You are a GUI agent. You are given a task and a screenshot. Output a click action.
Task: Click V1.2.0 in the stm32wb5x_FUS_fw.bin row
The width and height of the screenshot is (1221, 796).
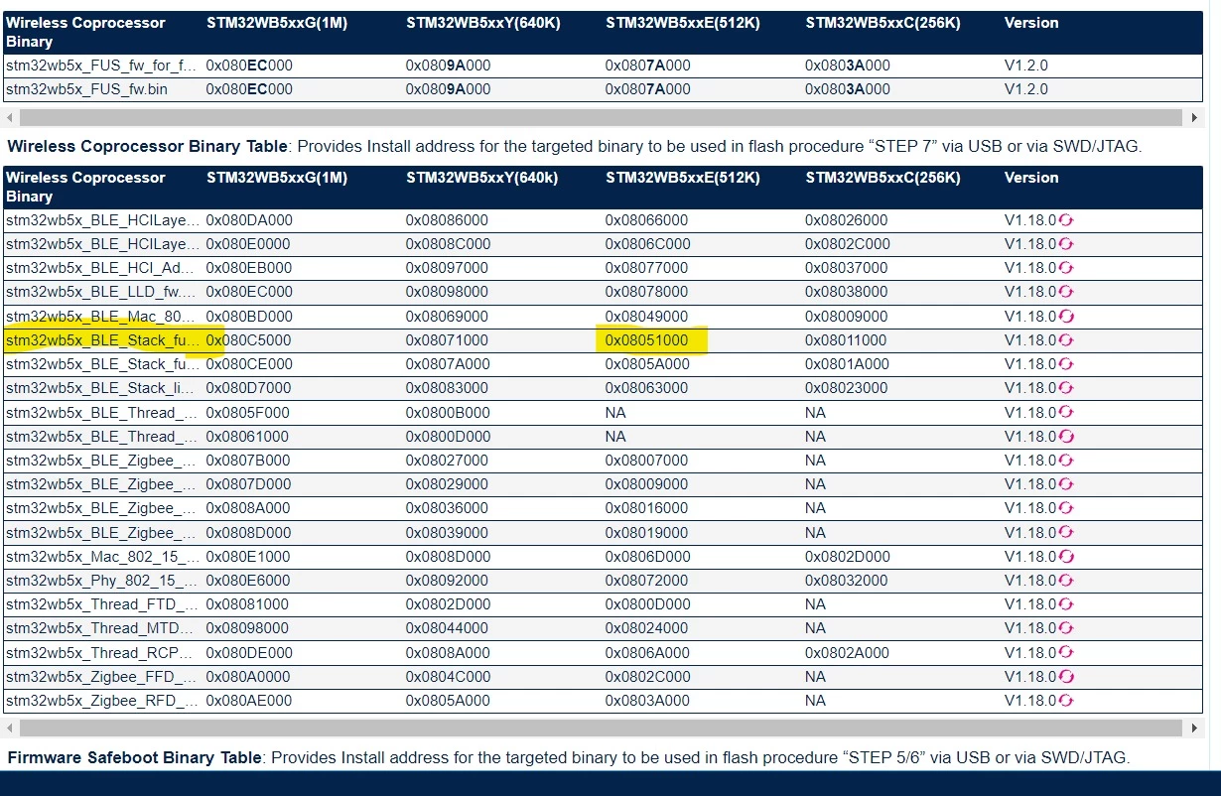tap(1025, 89)
